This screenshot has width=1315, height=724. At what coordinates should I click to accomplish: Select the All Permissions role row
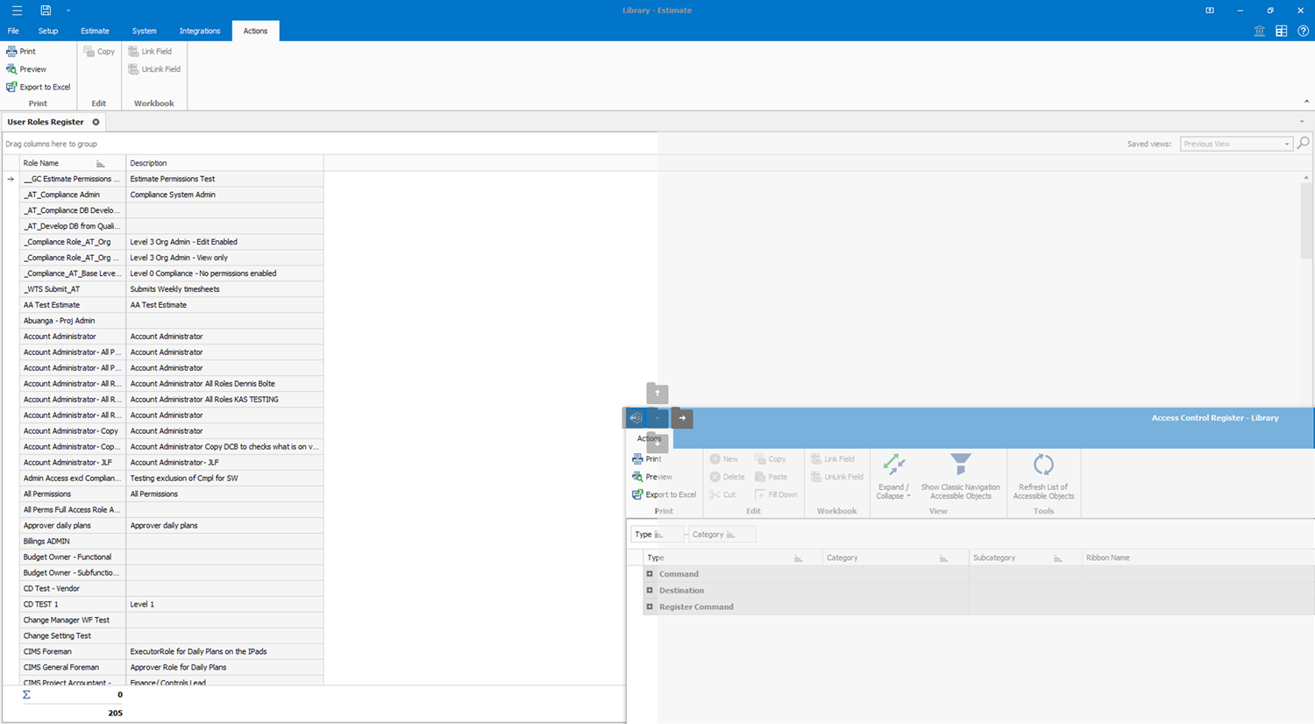click(72, 494)
